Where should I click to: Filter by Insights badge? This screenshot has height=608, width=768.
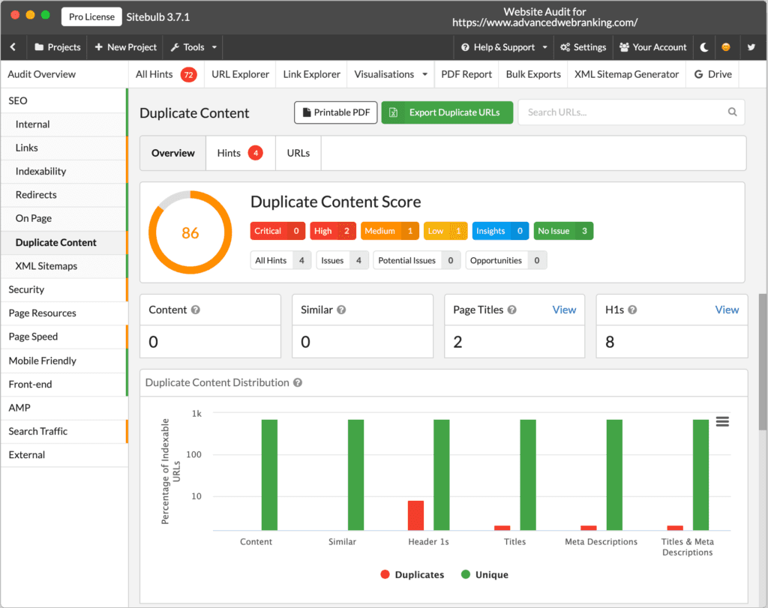500,231
